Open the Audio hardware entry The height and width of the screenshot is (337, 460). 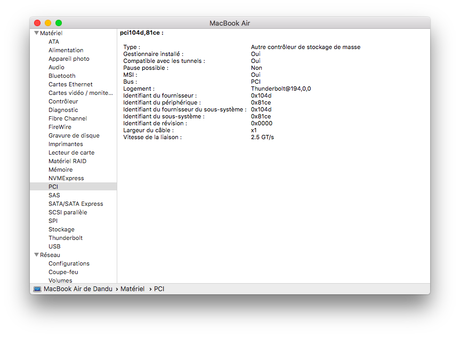pyautogui.click(x=57, y=67)
